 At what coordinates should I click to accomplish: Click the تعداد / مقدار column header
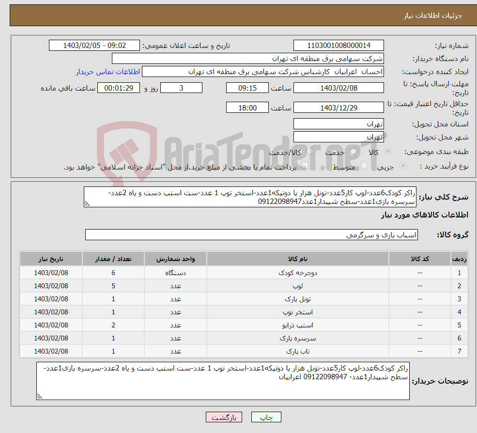113,259
